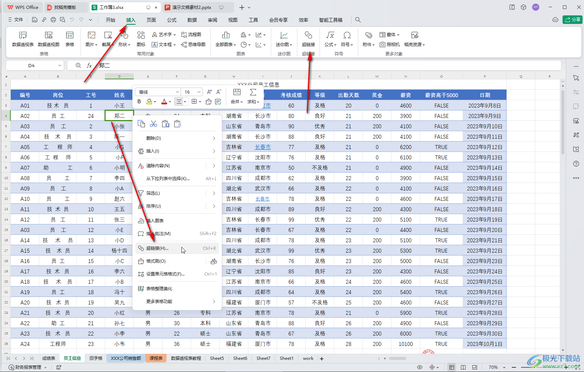Click the print icon

pos(53,20)
